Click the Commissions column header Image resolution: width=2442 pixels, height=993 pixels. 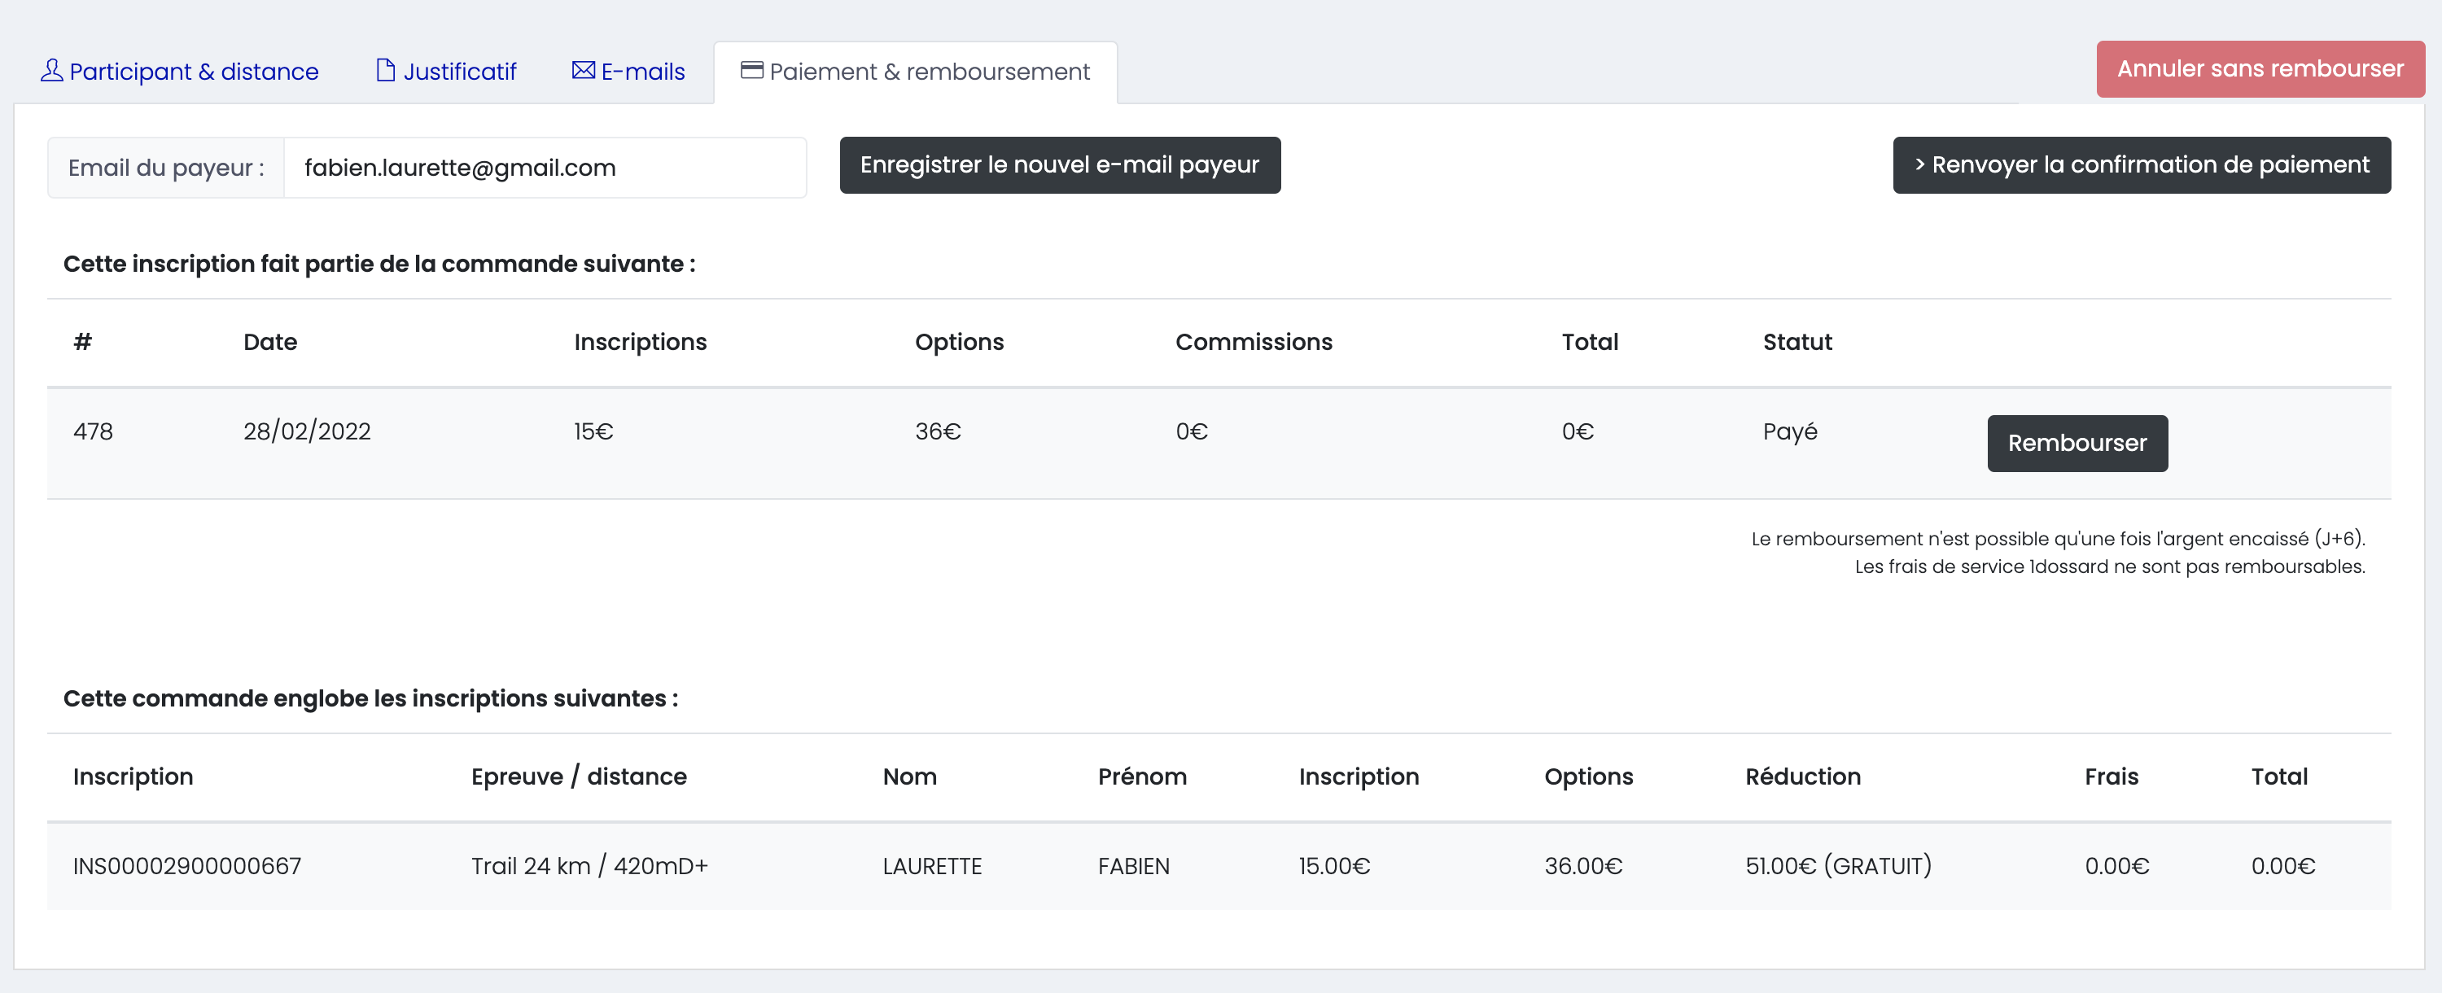(1254, 342)
